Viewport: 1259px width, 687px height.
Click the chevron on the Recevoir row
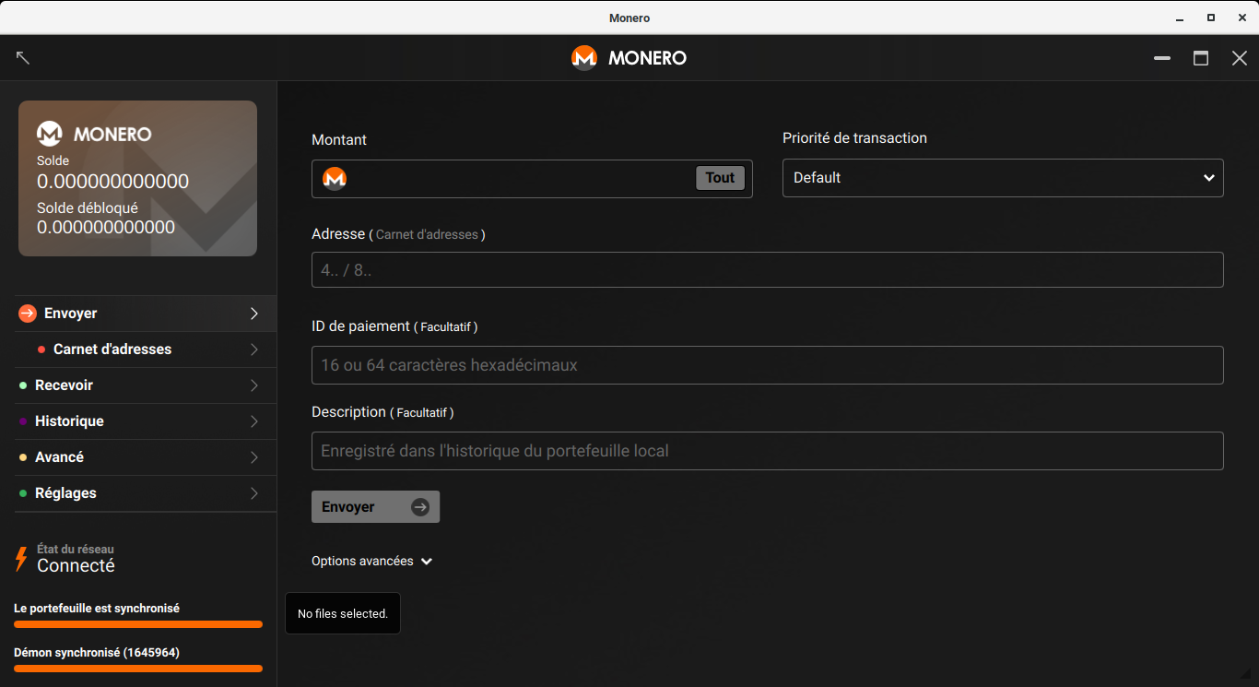pyautogui.click(x=254, y=385)
